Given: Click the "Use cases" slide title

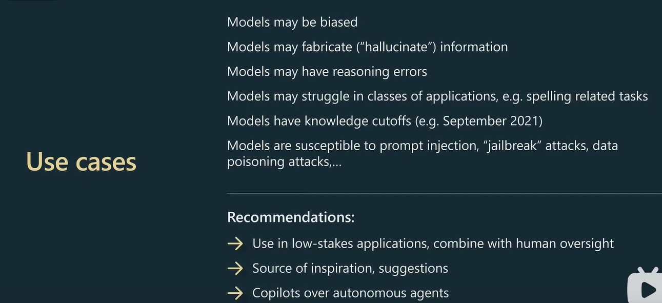Looking at the screenshot, I should tap(81, 161).
